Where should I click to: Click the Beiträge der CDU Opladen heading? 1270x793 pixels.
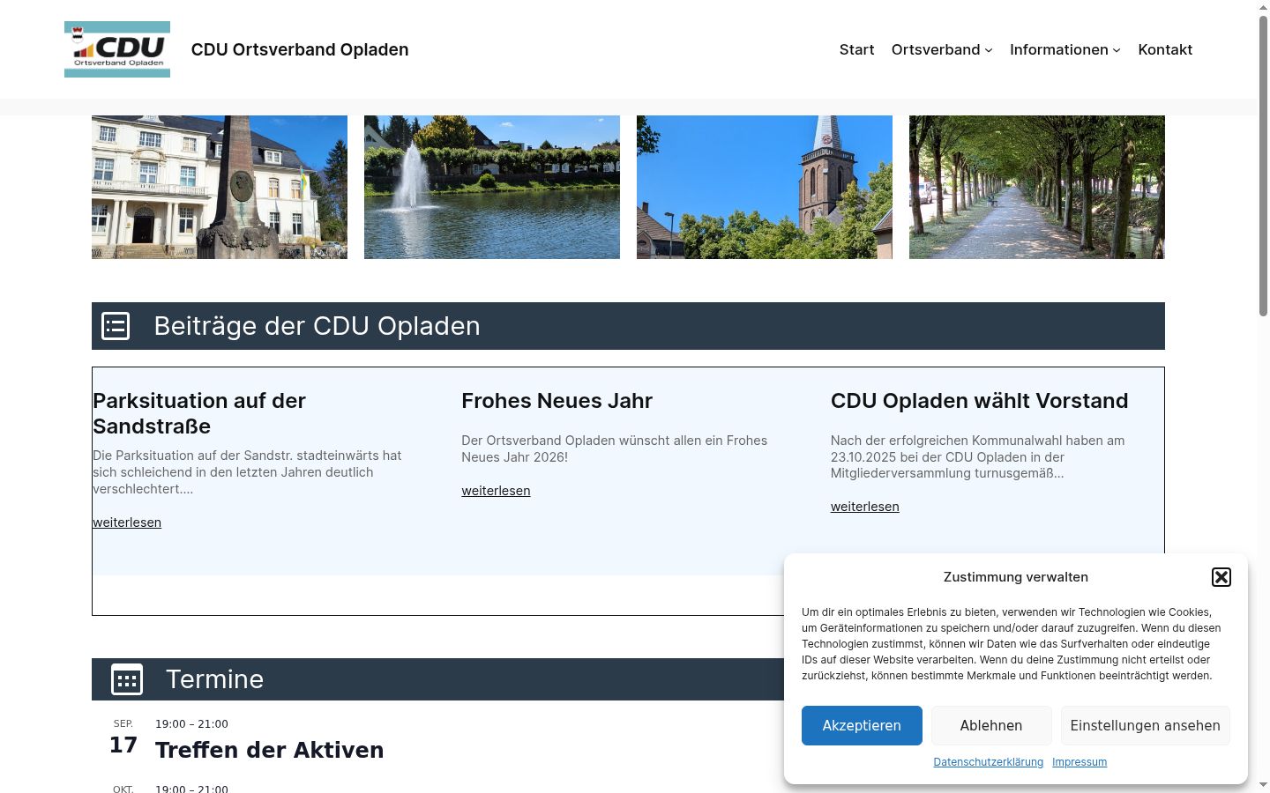pyautogui.click(x=317, y=326)
